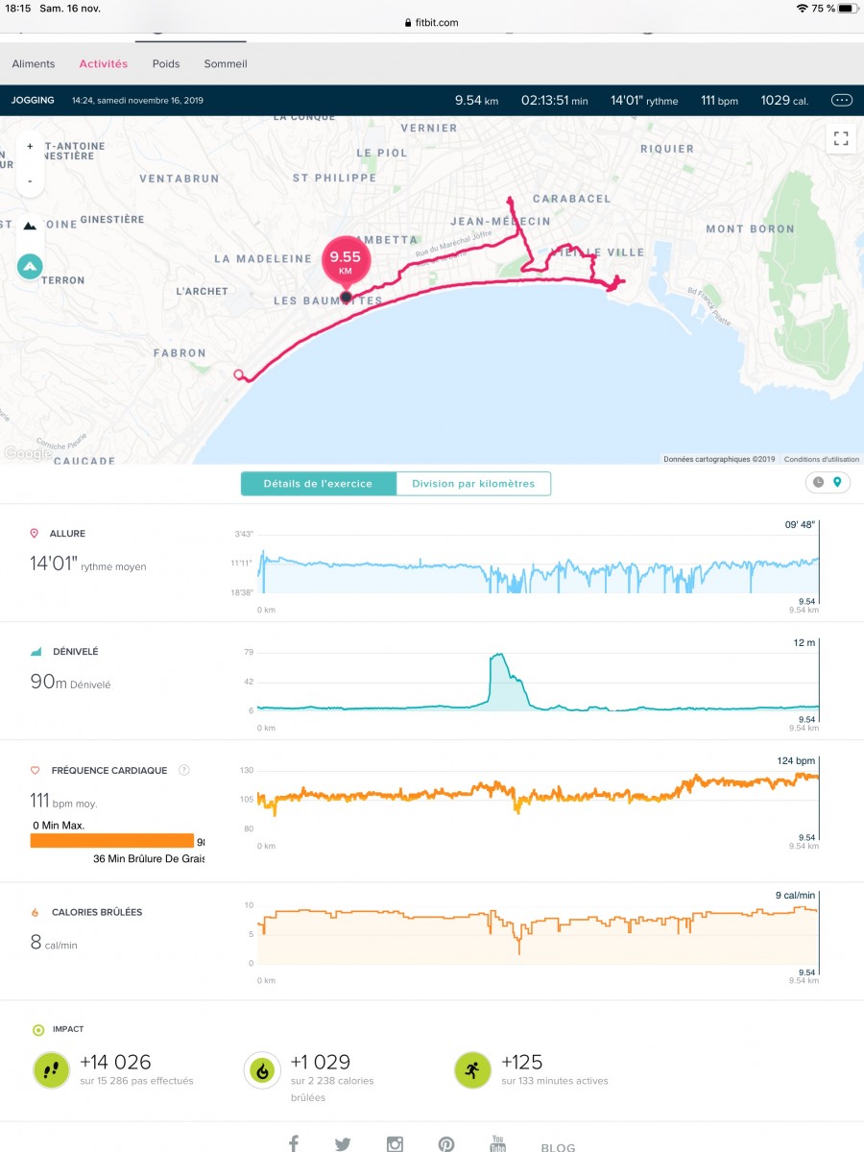The image size is (864, 1152).
Task: Click the "+125" active minutes value
Action: click(522, 1062)
